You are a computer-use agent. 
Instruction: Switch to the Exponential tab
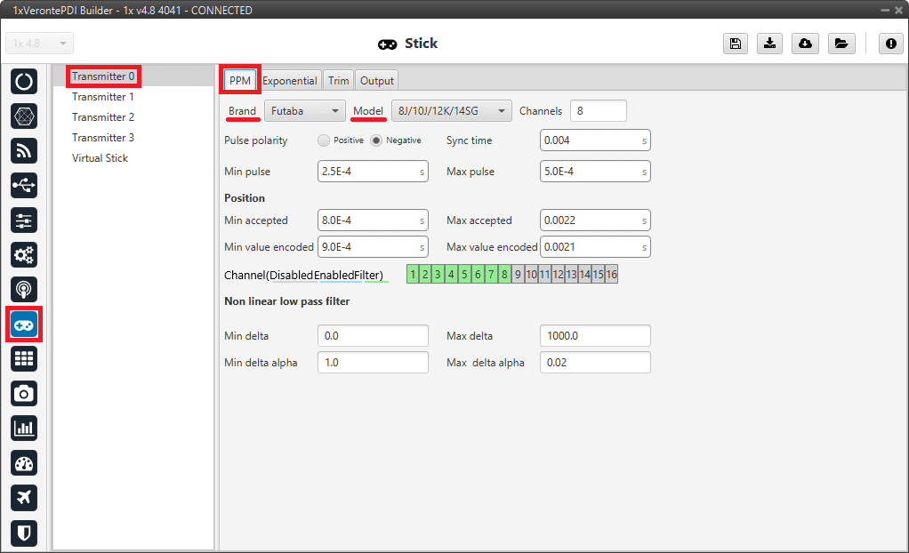290,81
